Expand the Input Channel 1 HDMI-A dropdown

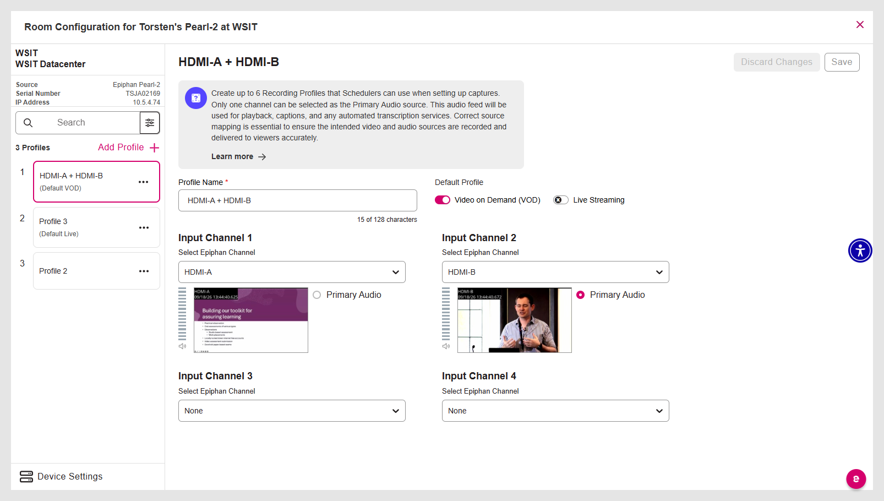click(x=292, y=272)
